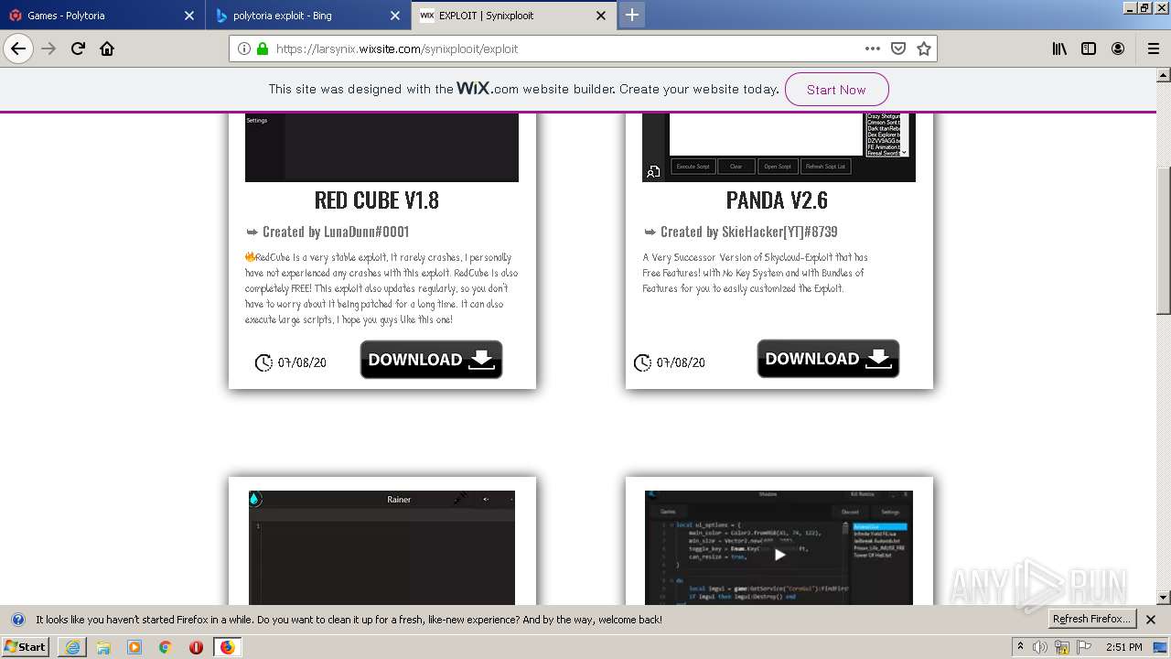Image resolution: width=1171 pixels, height=659 pixels.
Task: Click scrollbar up arrow
Action: tap(1164, 75)
